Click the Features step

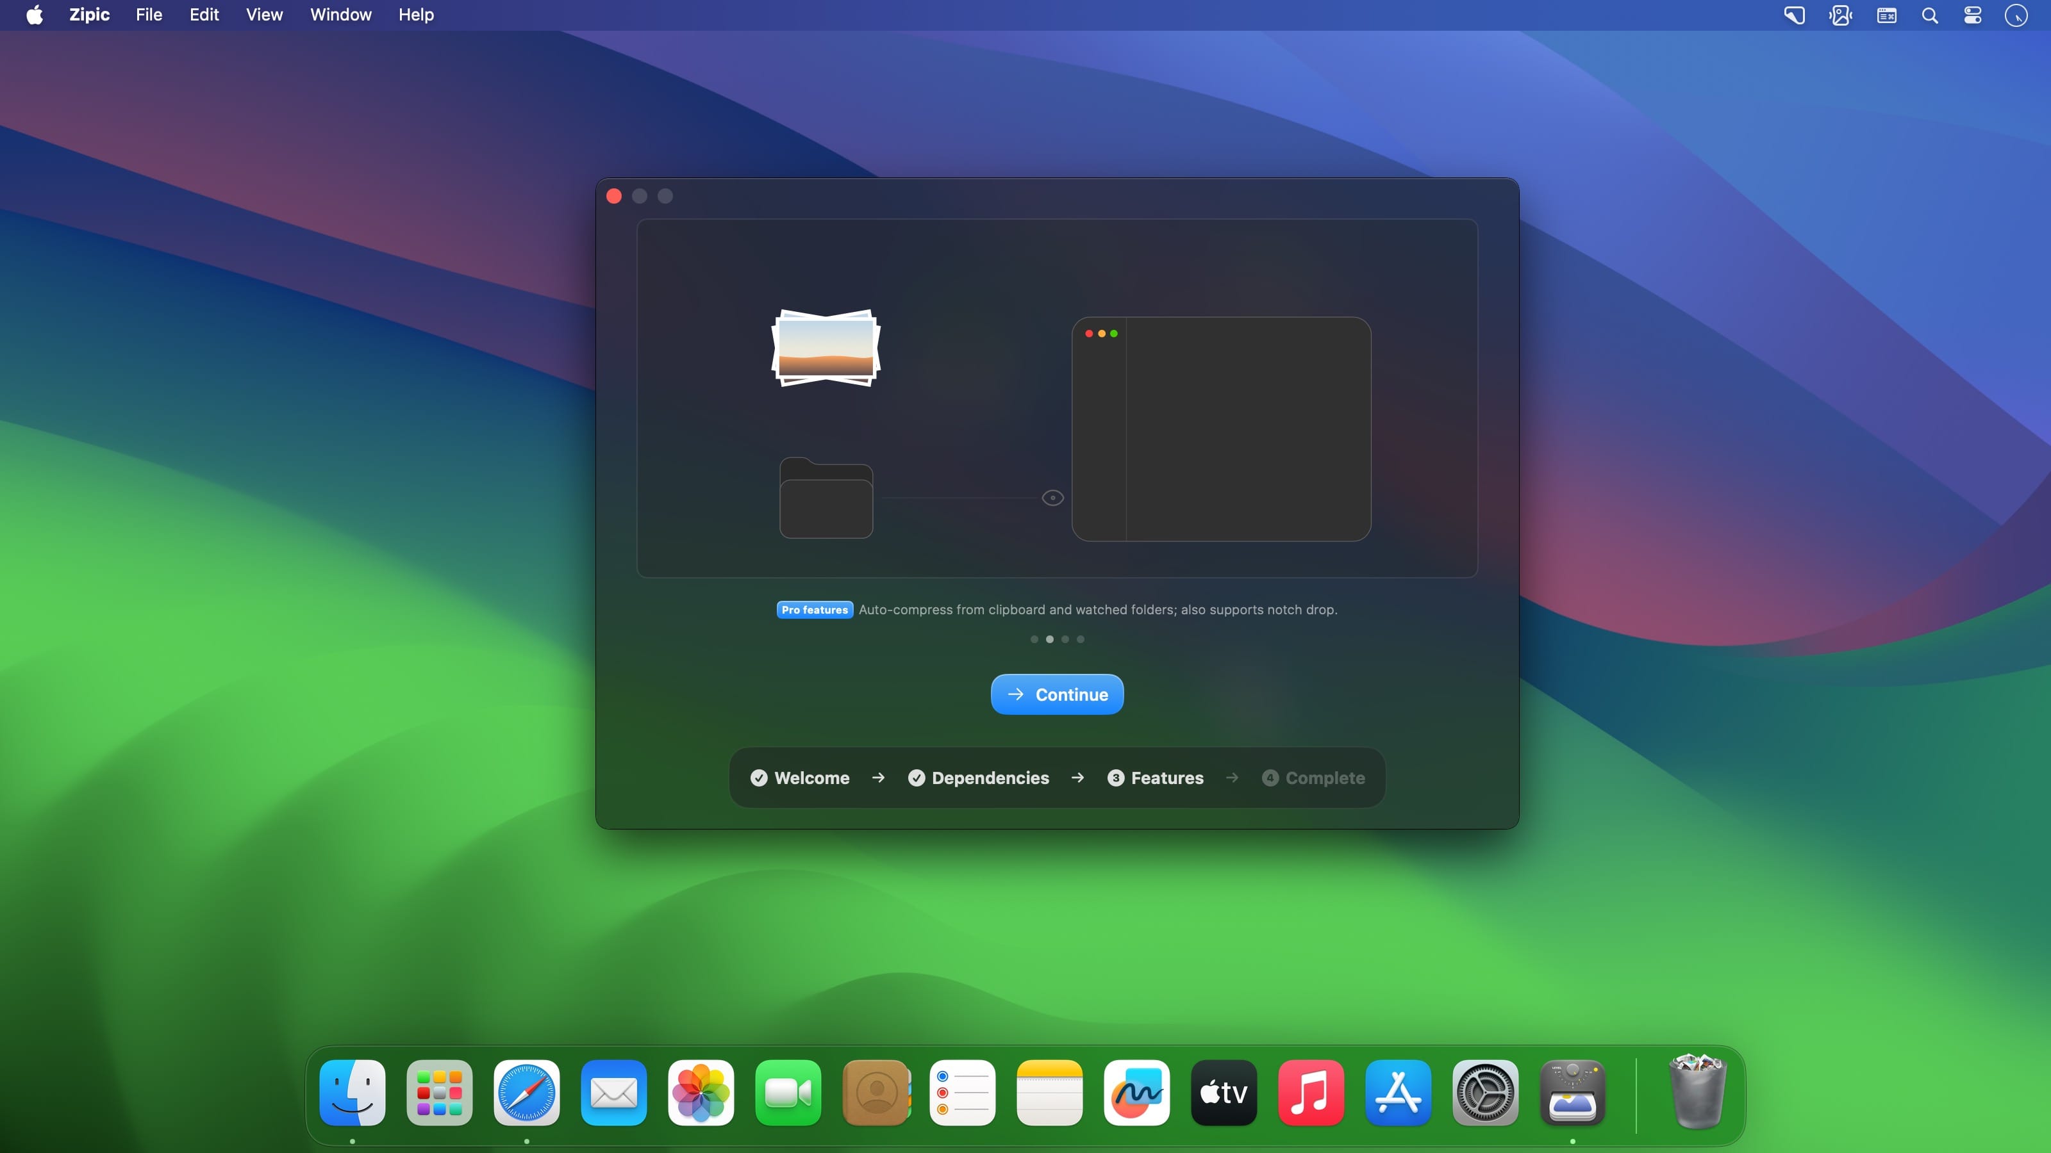[x=1155, y=778]
